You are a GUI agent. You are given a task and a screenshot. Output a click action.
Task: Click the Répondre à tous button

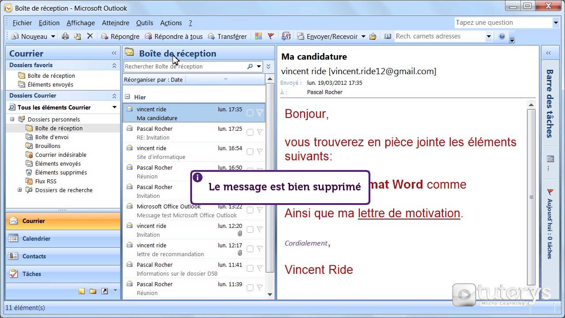click(173, 37)
